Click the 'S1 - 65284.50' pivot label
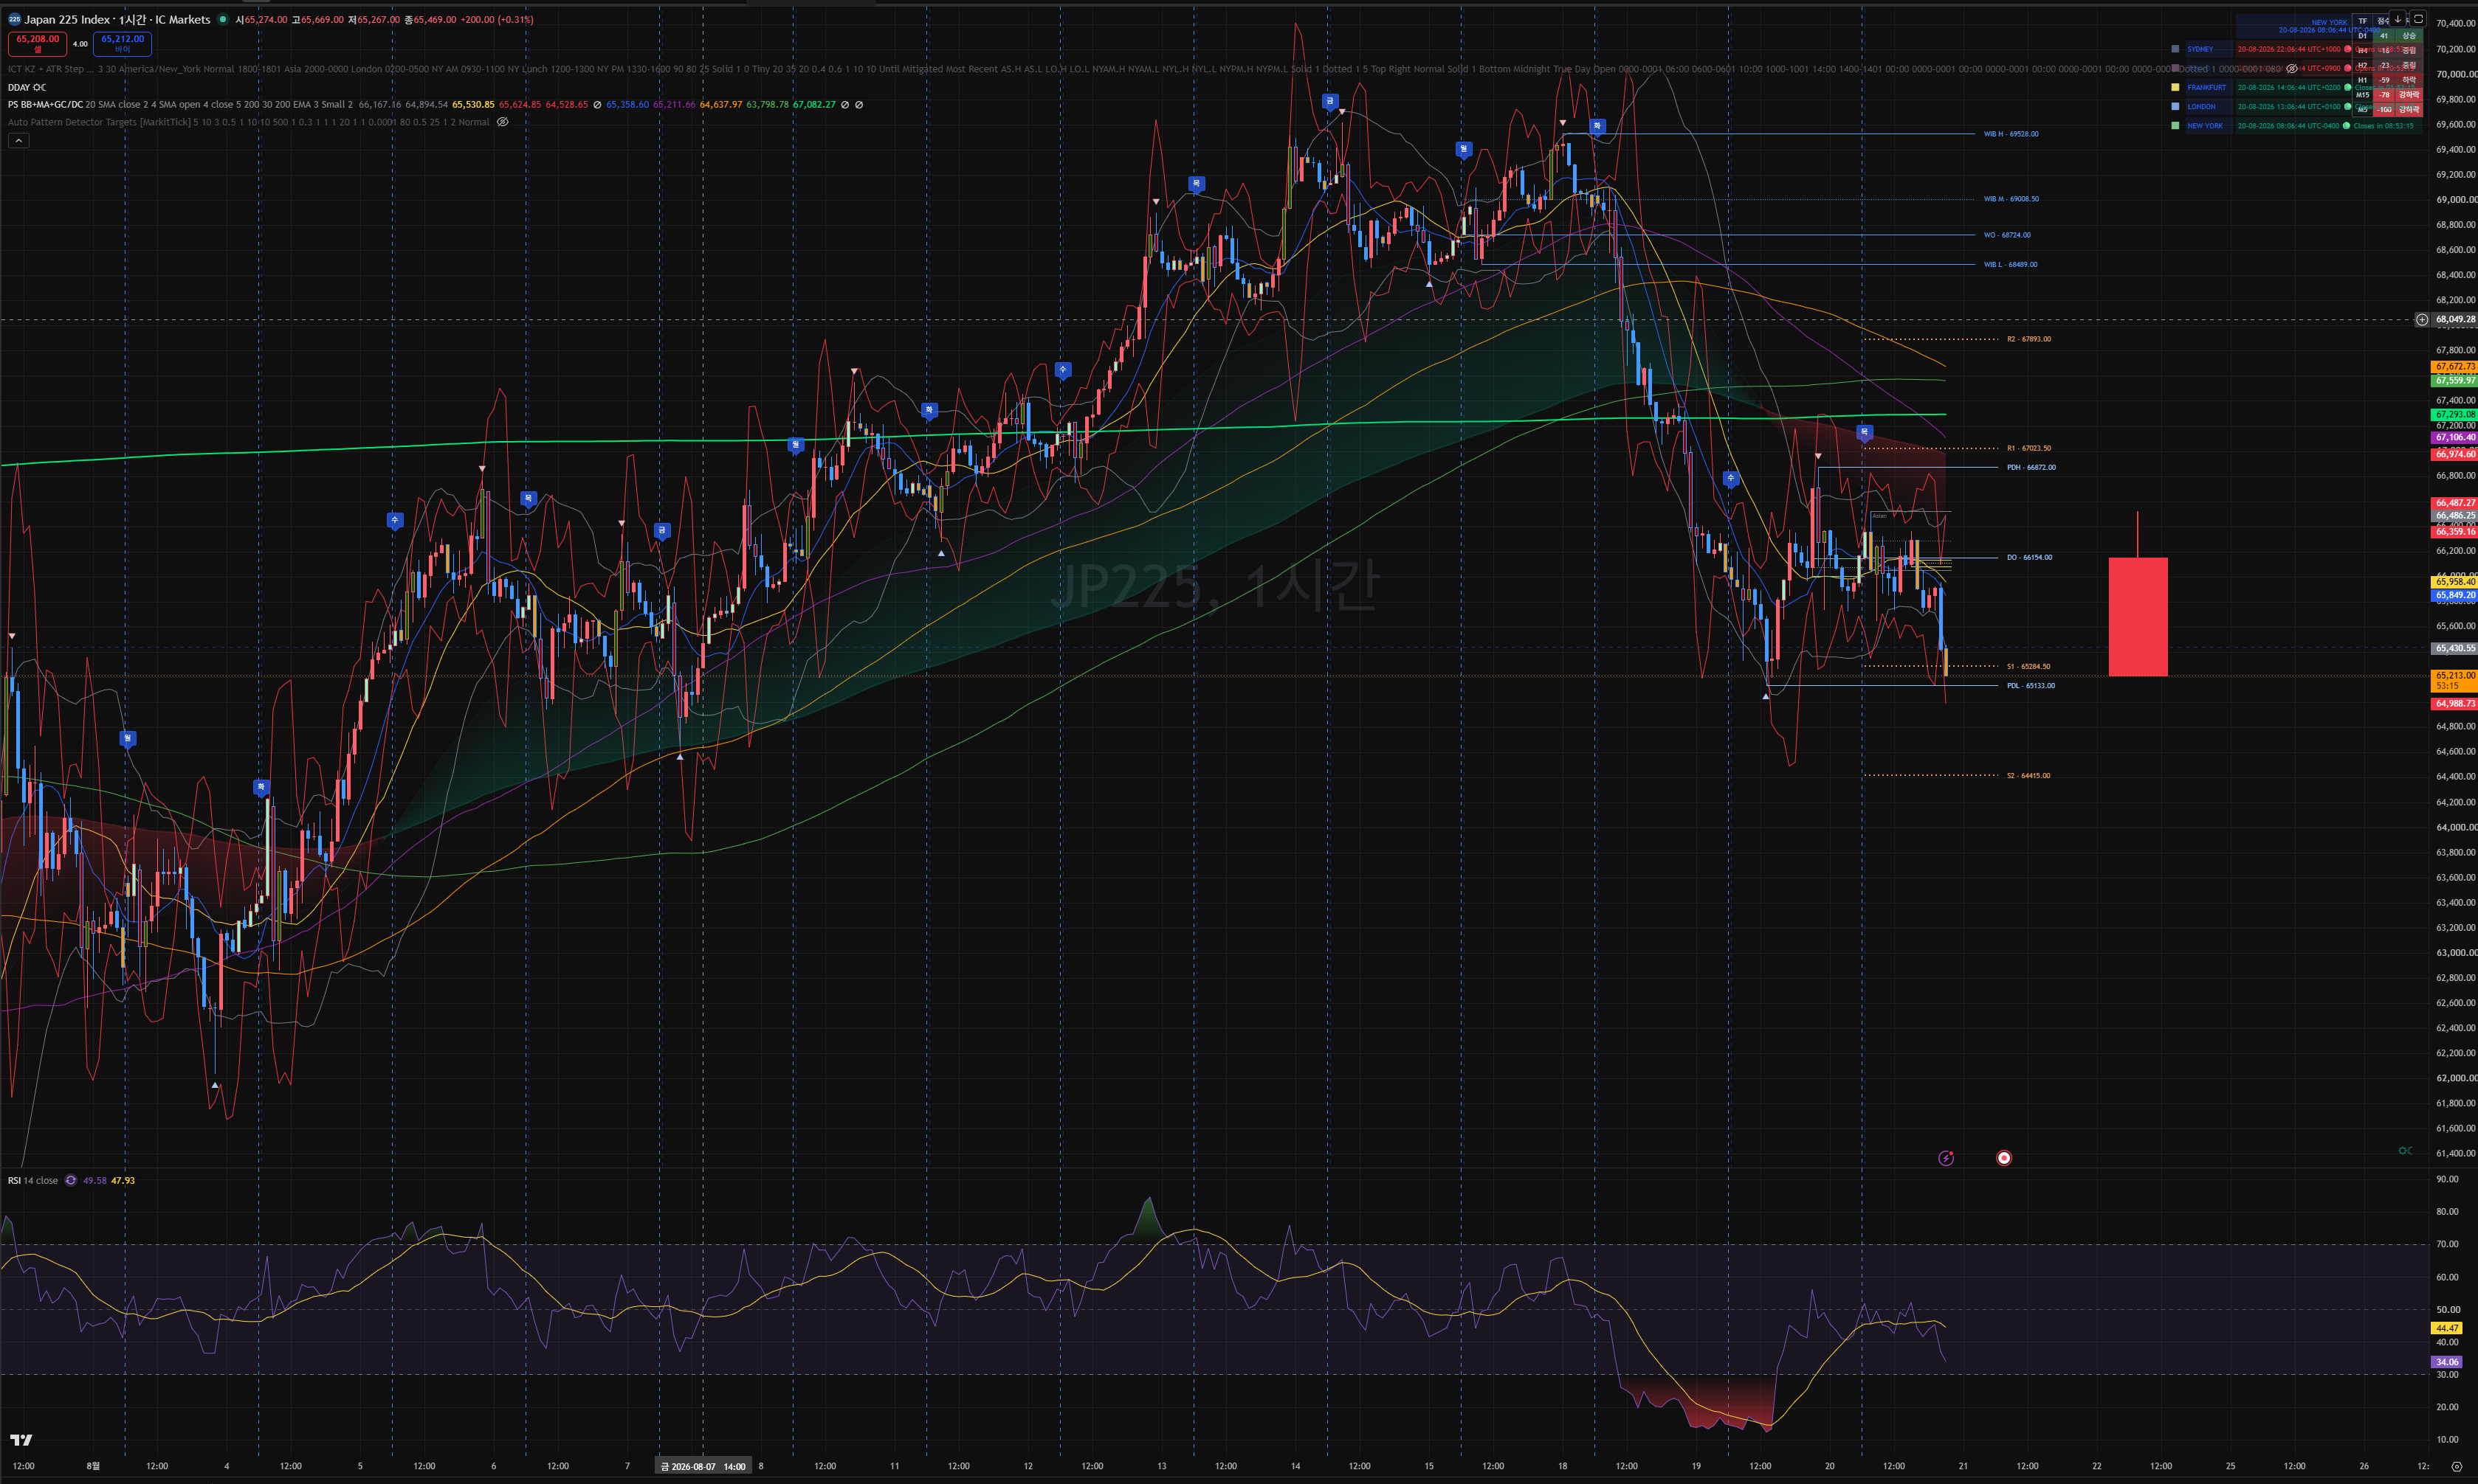 [2028, 666]
